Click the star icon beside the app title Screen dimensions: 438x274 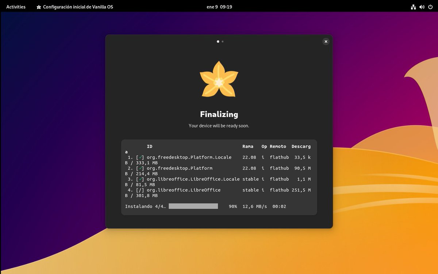tap(39, 7)
